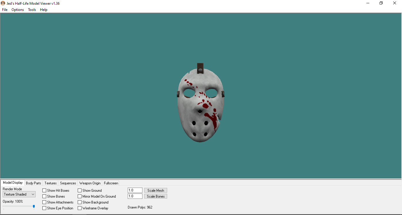Enable Show Attachments checkbox

tap(44, 202)
